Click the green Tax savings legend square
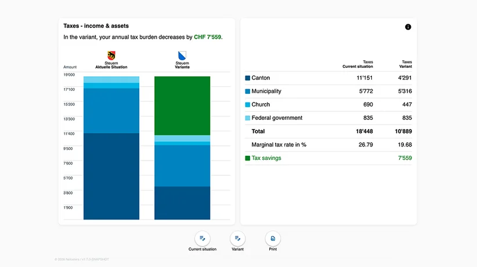 tap(248, 158)
